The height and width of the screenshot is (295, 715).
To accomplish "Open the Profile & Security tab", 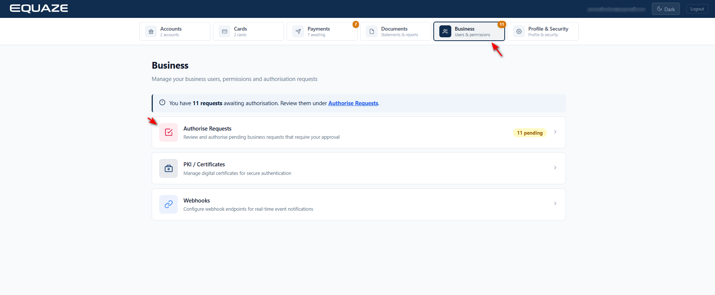I will [543, 31].
